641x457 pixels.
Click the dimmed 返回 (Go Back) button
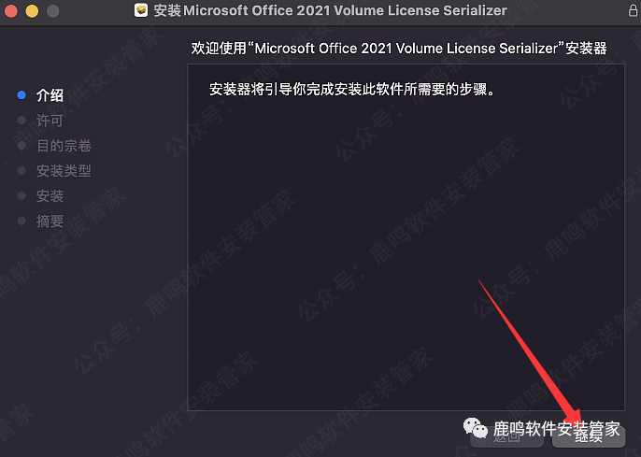(506, 437)
